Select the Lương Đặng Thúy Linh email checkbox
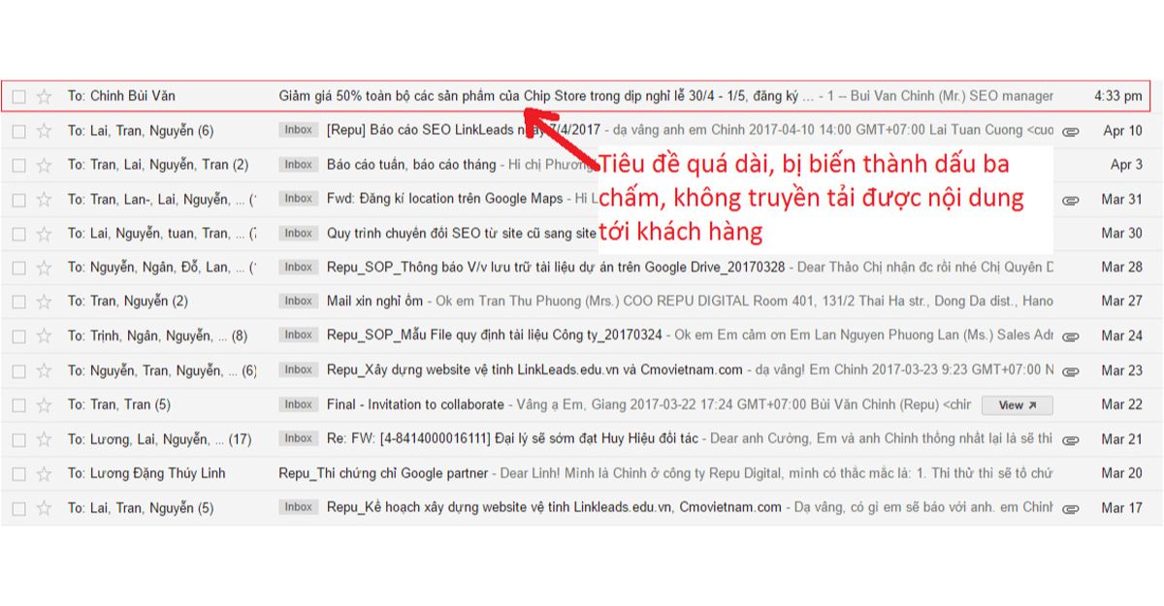 [x=18, y=473]
